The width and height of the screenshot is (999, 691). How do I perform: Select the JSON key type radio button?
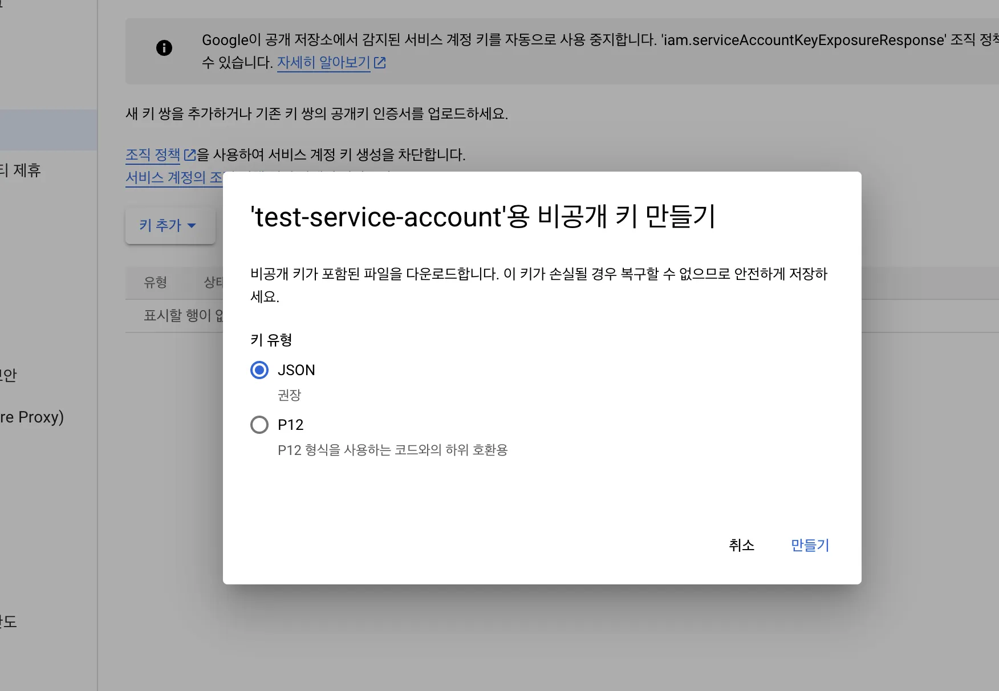(259, 370)
